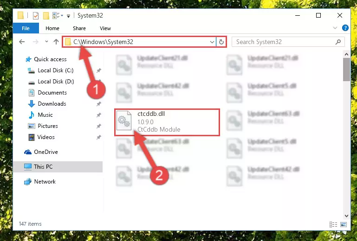Select This PC in navigation pane
Screen dimensions: 357x241
pyautogui.click(x=58, y=167)
